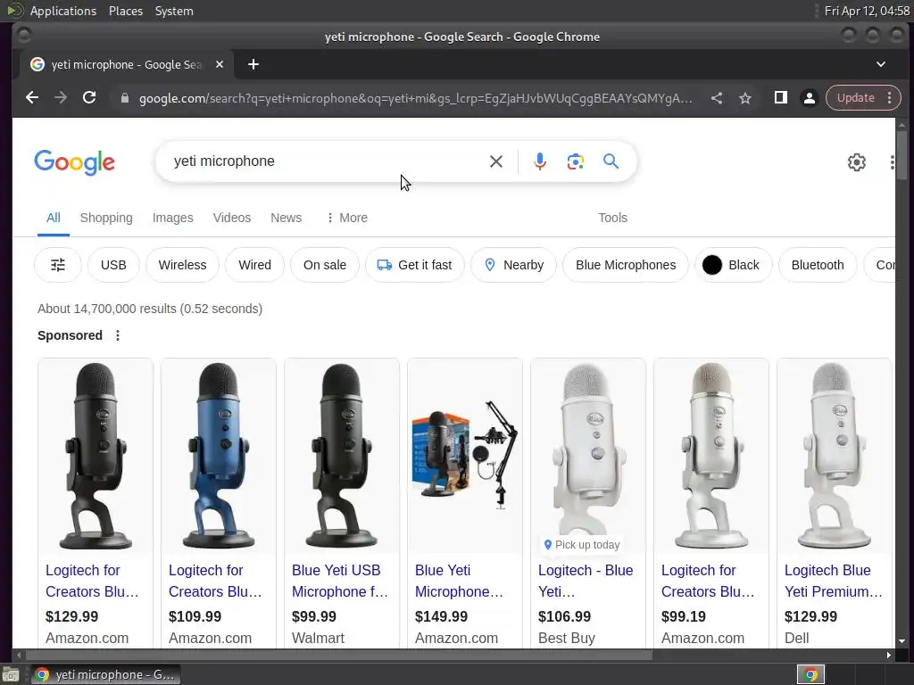This screenshot has height=685, width=914.
Task: Switch to the Shopping tab
Action: (x=106, y=218)
